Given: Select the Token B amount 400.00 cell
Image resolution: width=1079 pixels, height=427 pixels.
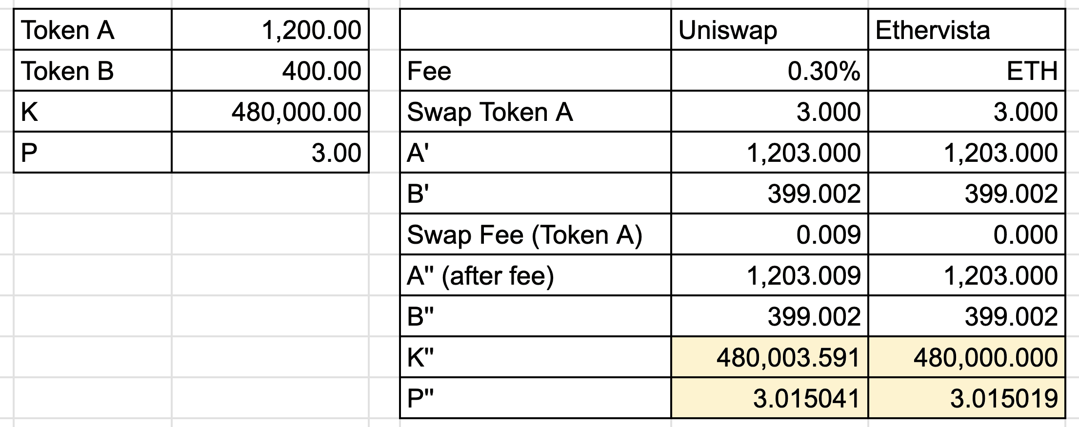Looking at the screenshot, I should click(270, 71).
